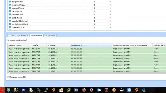Image resolution: width=166 pixels, height=93 pixels.
Task: Open the 1C application taskbar icon
Action: point(114,90)
